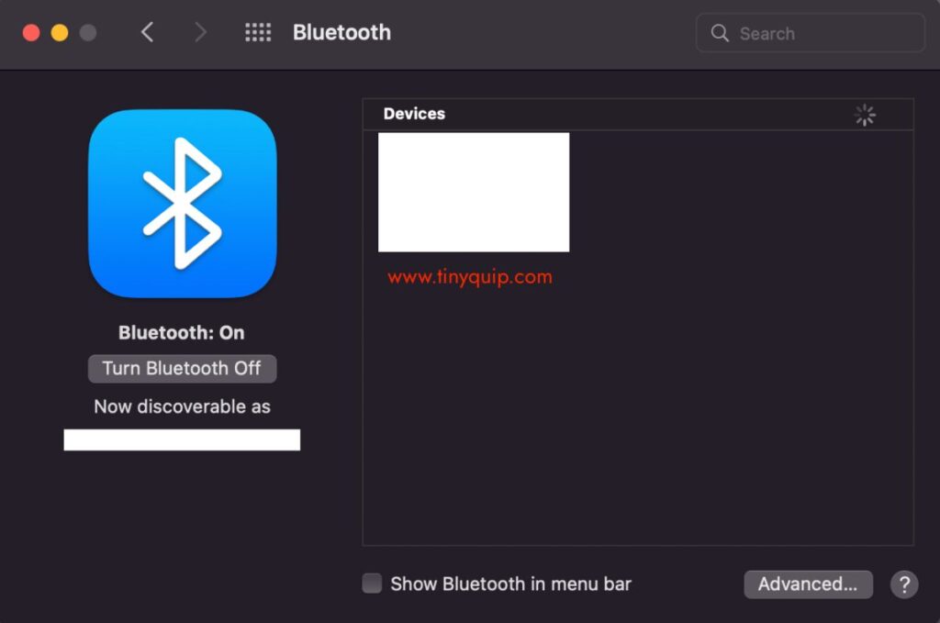Screen dimensions: 940x623
Task: Click the spinning scan indicator in Devices panel
Action: [865, 115]
